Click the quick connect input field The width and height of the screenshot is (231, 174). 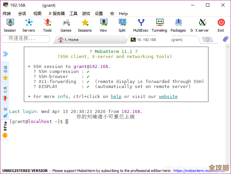point(25,39)
